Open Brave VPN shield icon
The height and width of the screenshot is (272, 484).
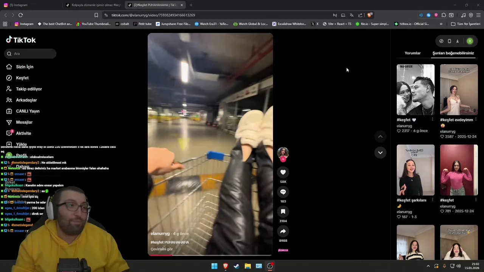(x=471, y=15)
